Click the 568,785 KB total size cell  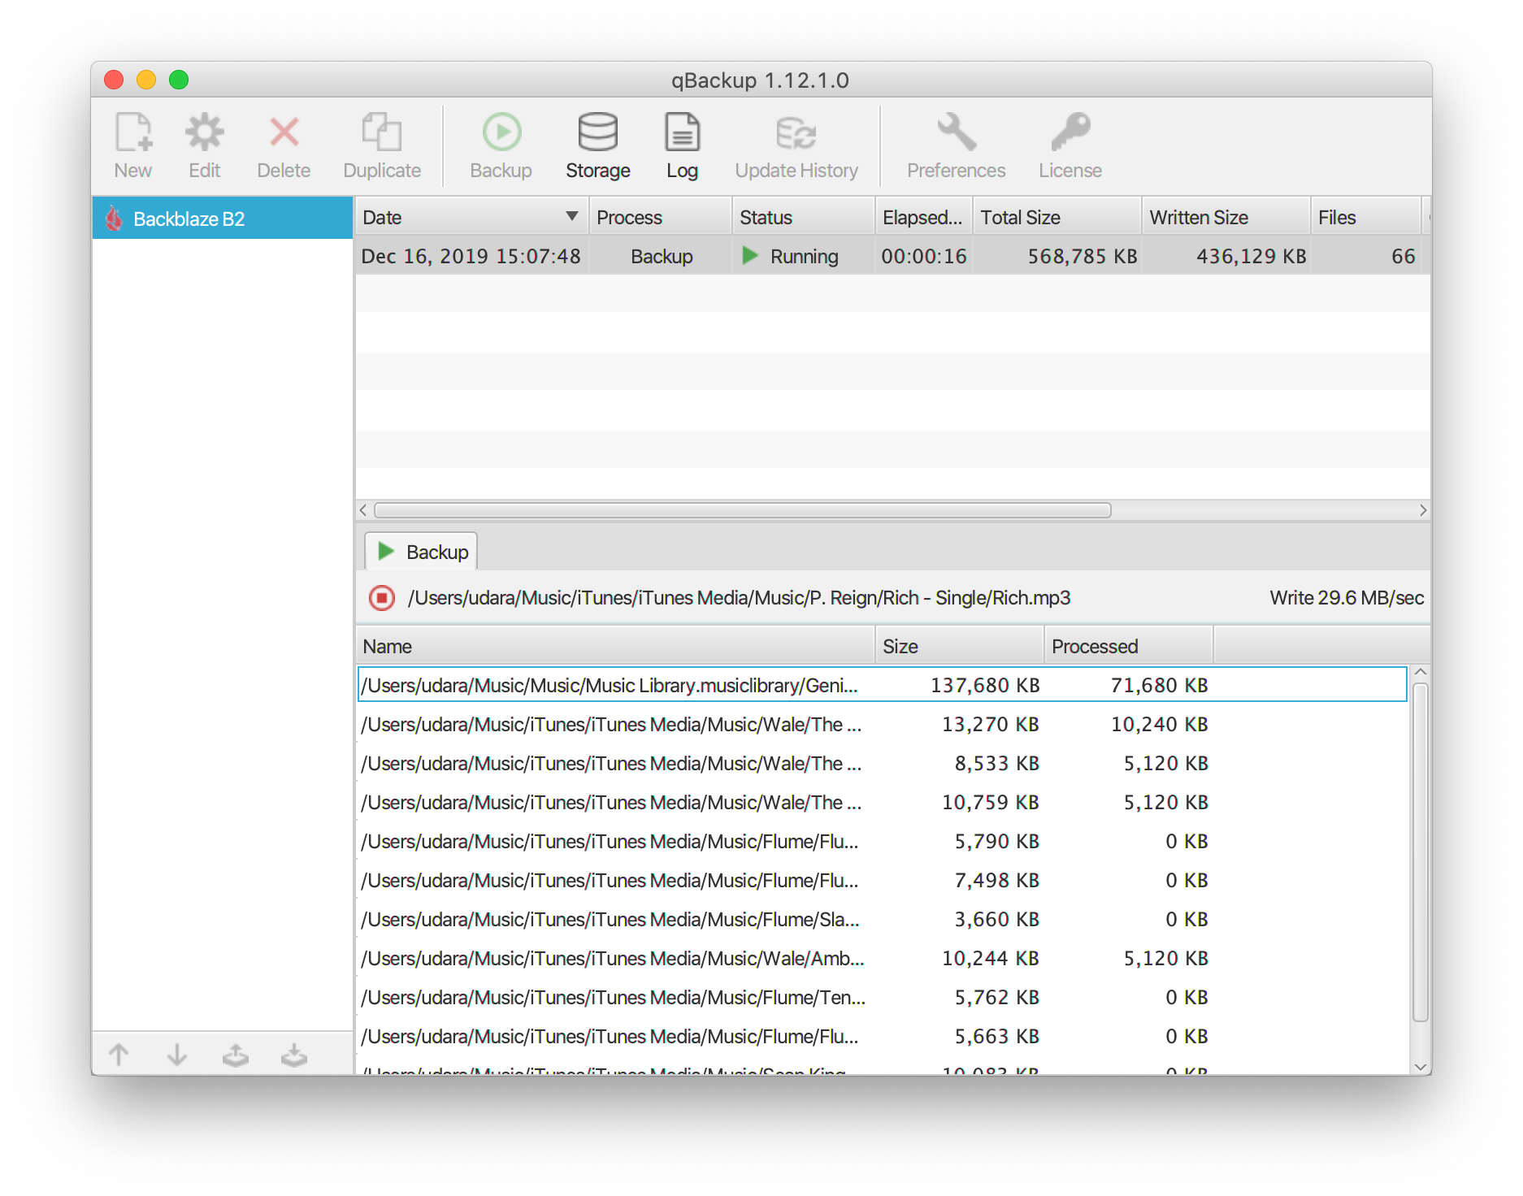tap(1057, 256)
